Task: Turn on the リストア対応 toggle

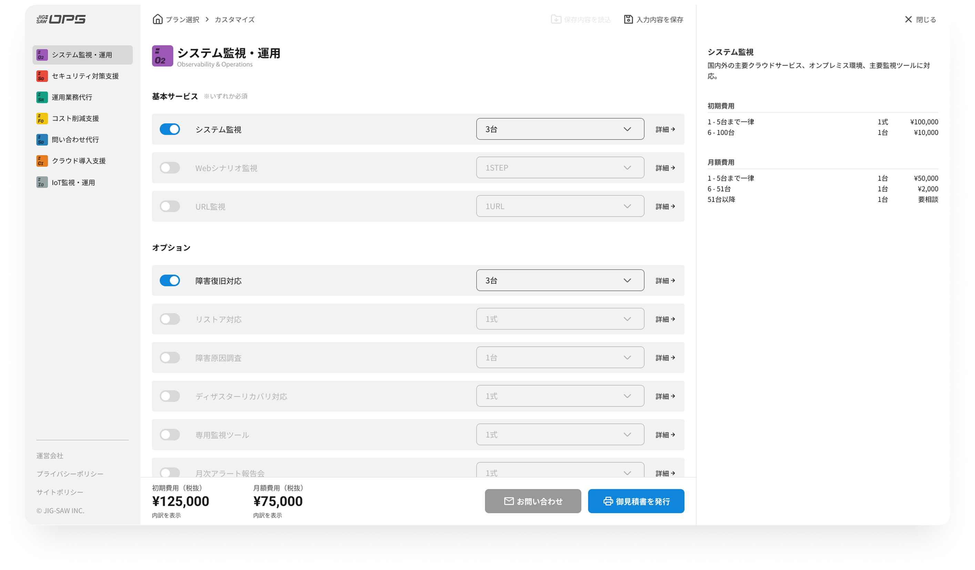Action: (170, 319)
